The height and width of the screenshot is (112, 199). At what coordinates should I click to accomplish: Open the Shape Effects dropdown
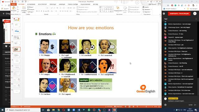[x=134, y=12]
